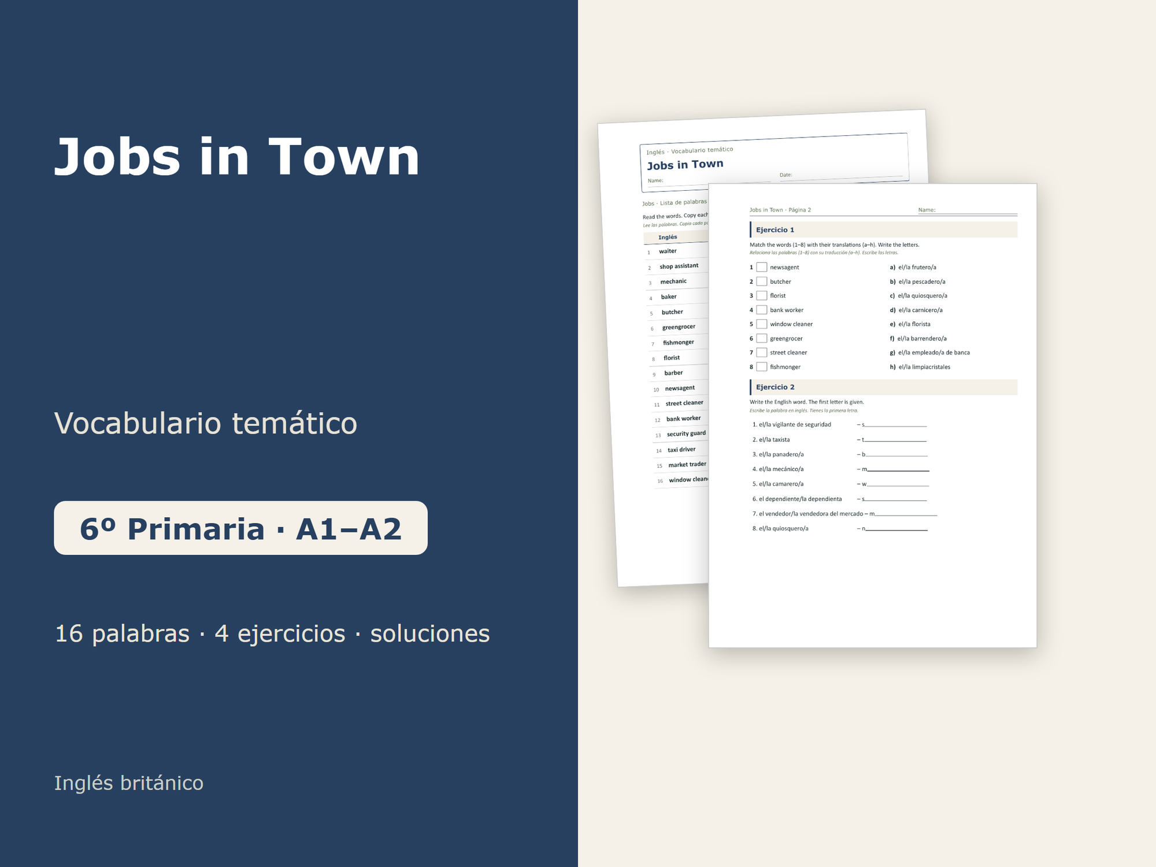Click the 'Vocabulario temático' subtitle
Viewport: 1156px width, 867px height.
[x=206, y=423]
